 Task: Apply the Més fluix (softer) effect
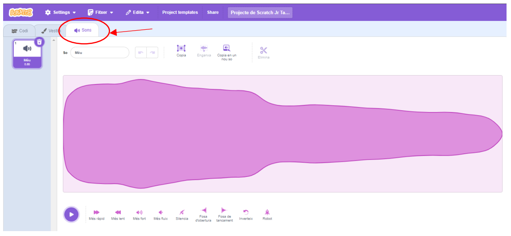tap(161, 212)
